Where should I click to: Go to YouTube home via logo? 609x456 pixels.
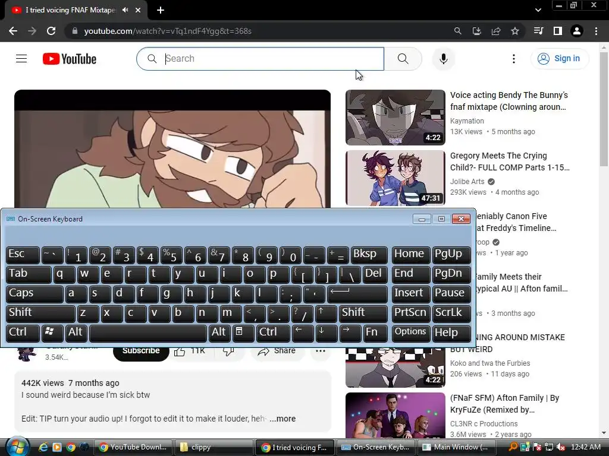point(70,59)
